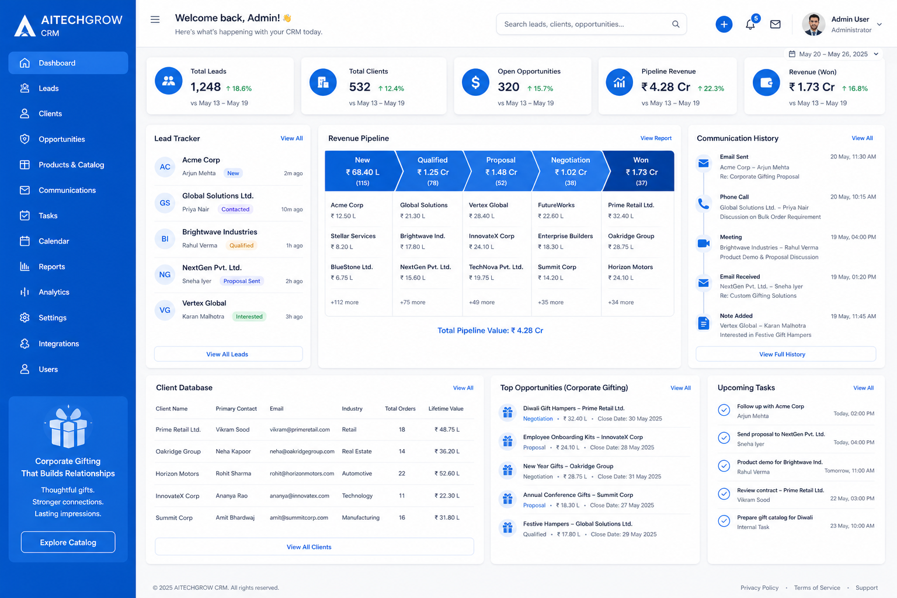Navigate to Analytics in sidebar

[68, 292]
